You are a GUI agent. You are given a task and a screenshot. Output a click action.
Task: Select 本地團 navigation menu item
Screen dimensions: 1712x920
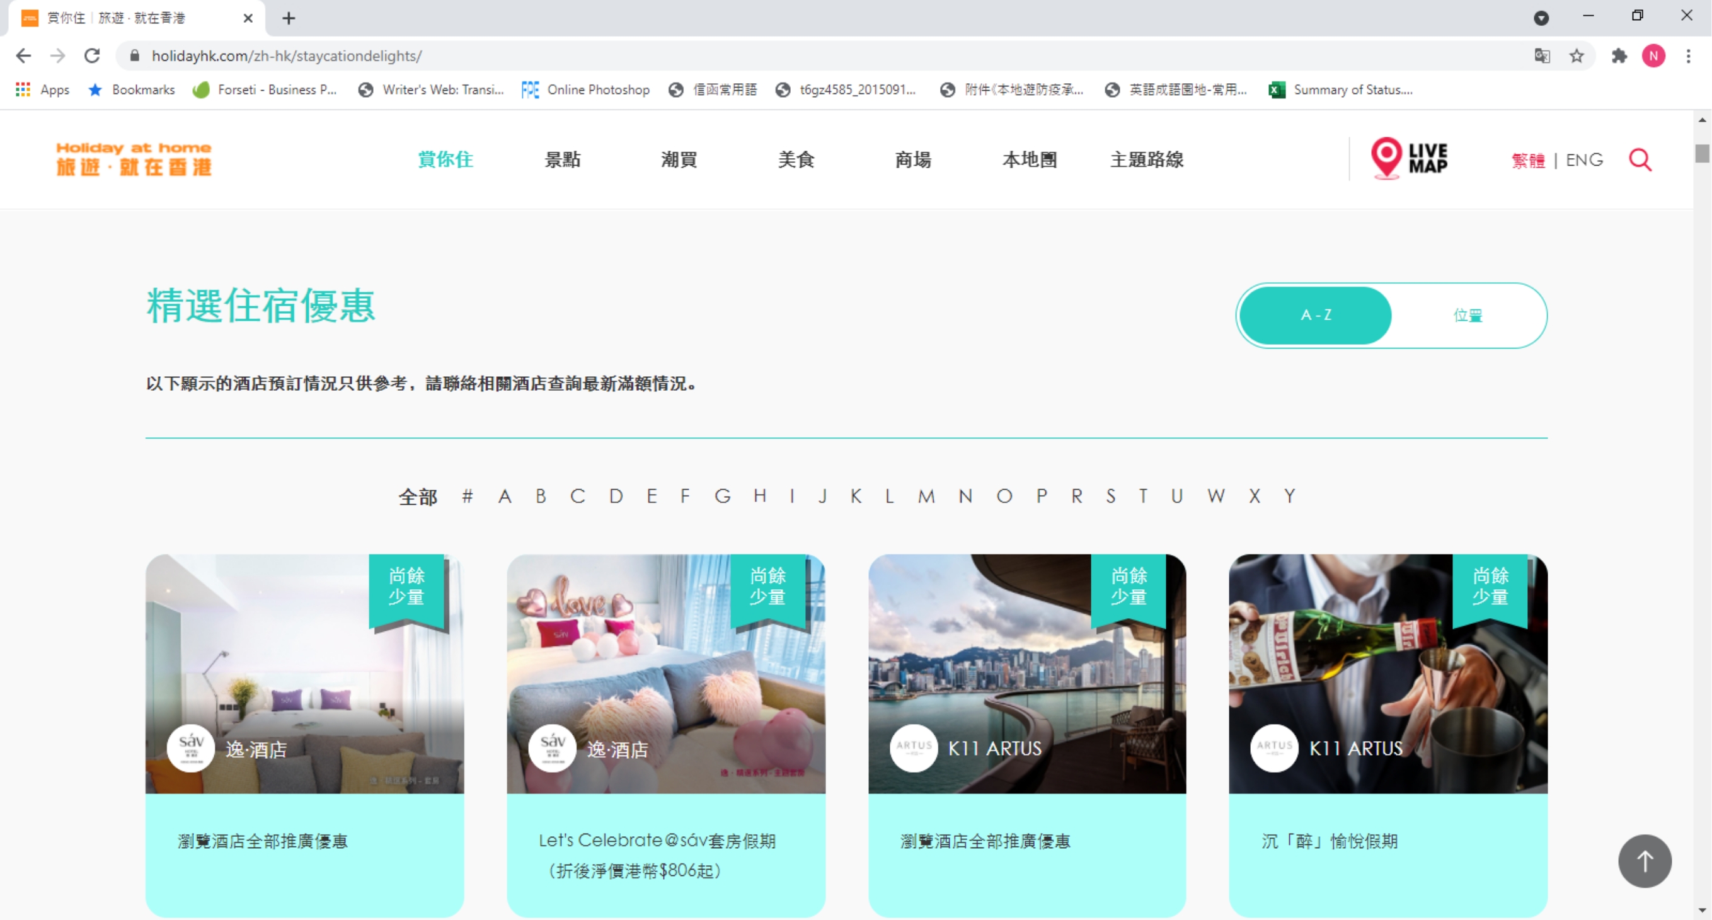[x=1030, y=159]
